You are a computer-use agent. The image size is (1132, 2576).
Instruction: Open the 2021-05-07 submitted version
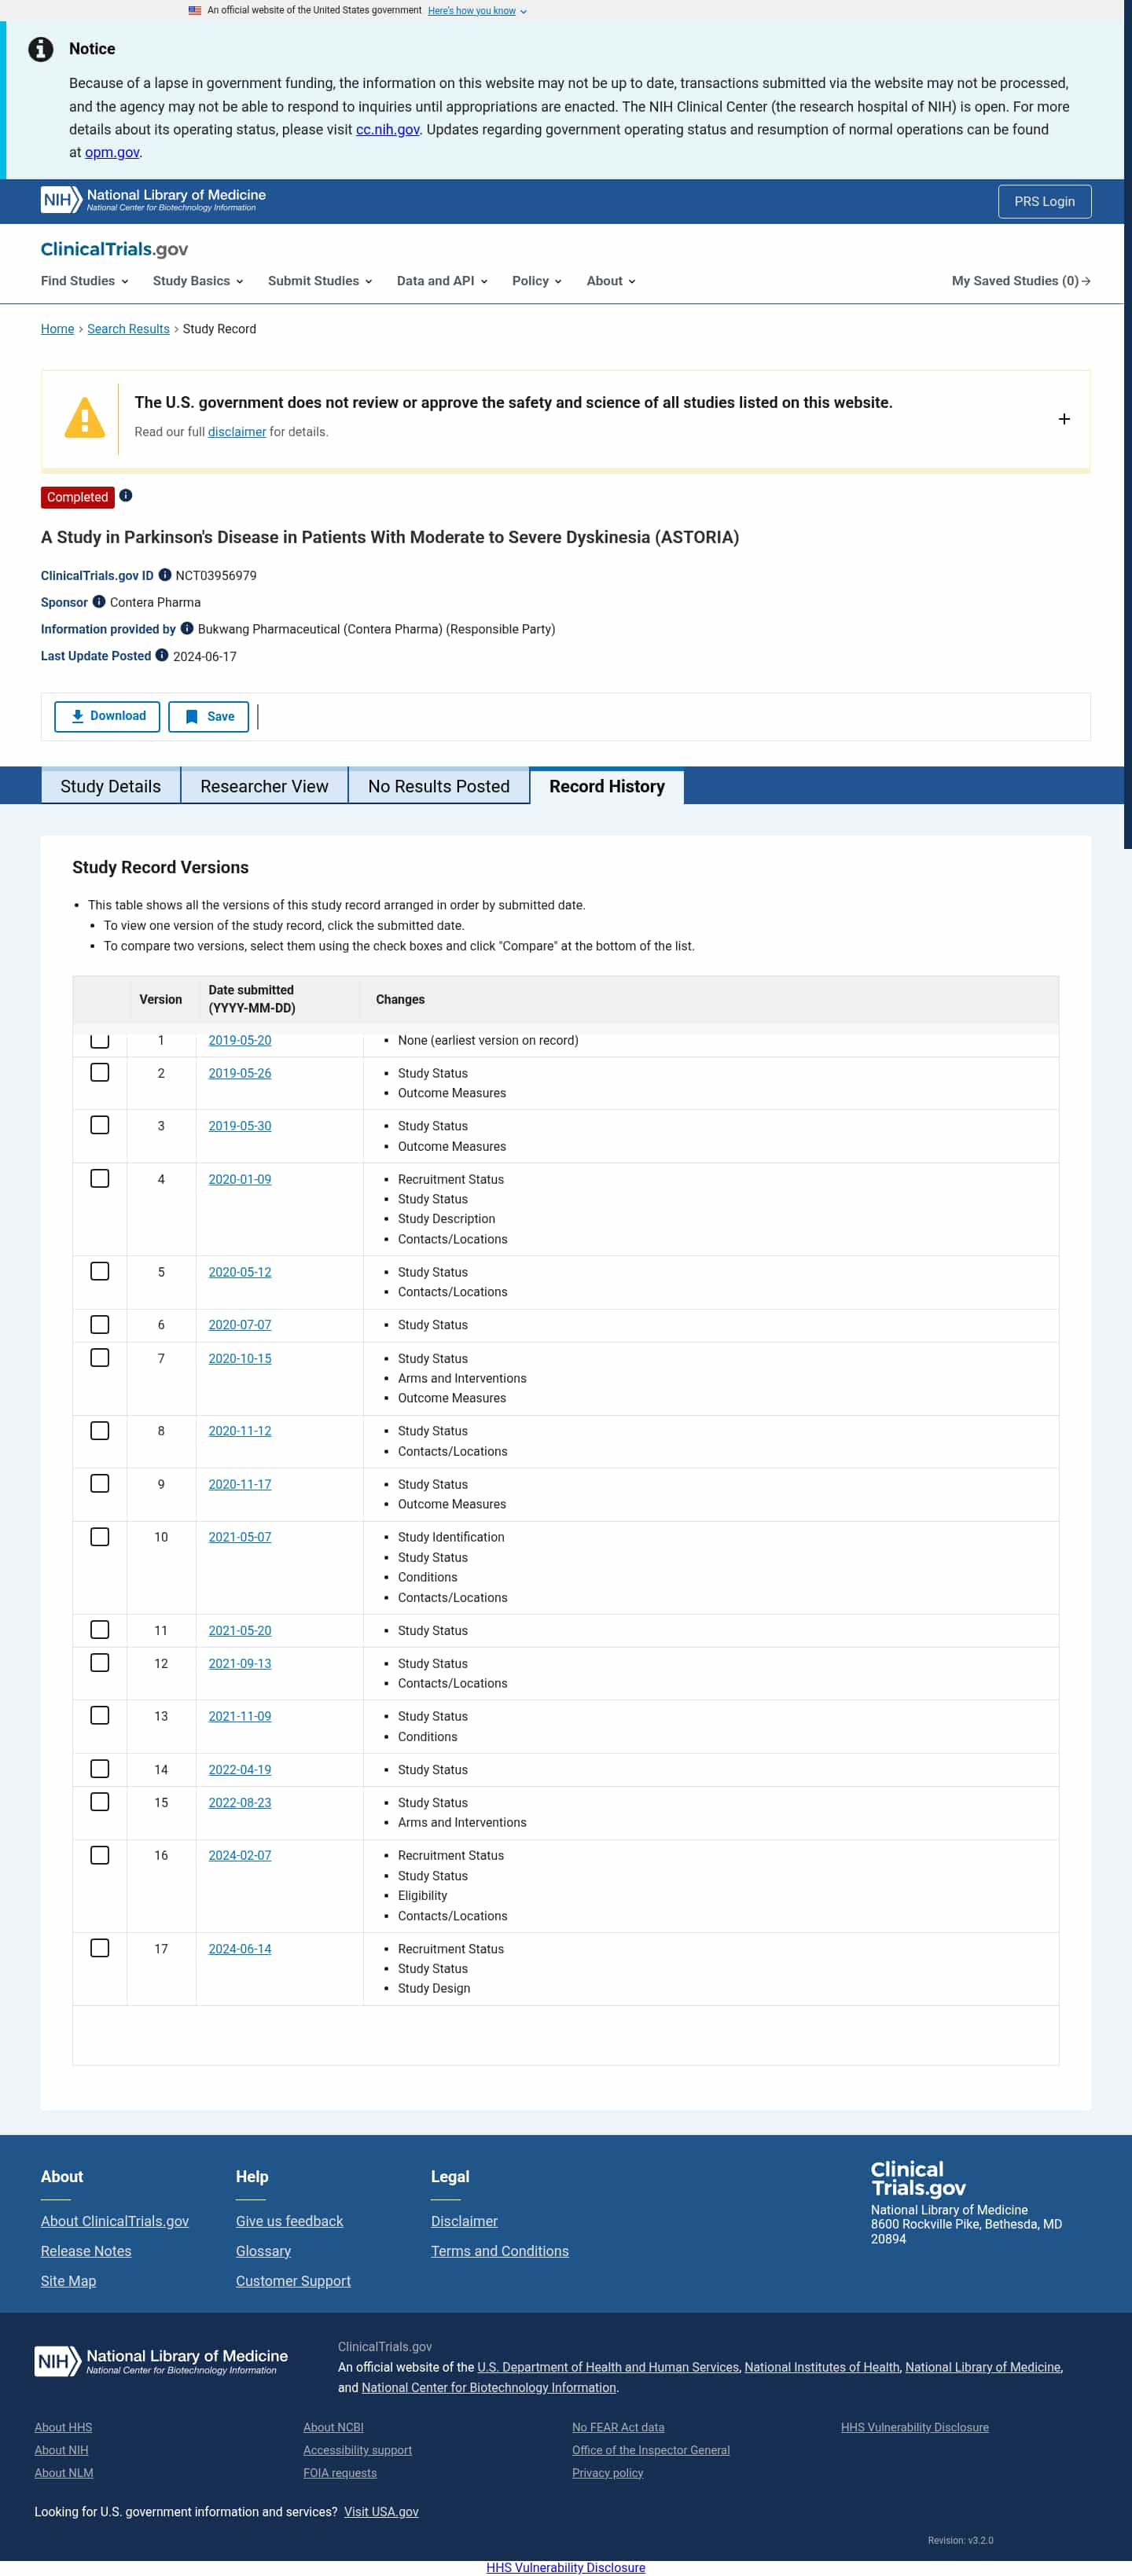240,1537
